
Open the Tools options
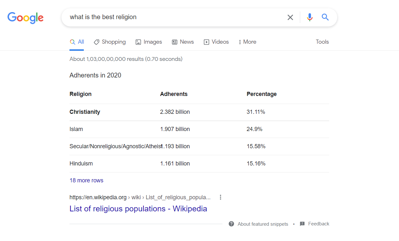(322, 42)
